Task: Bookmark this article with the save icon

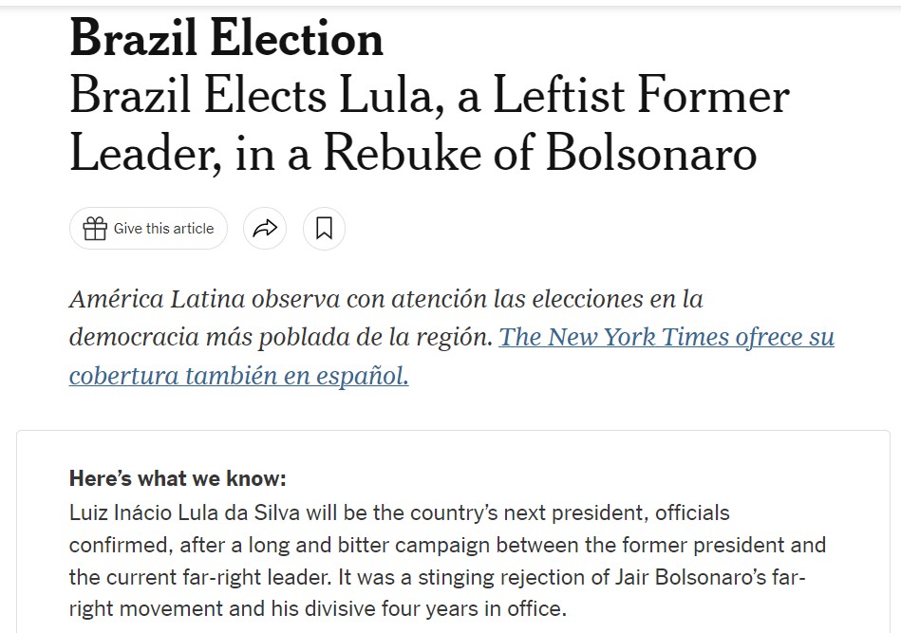Action: pyautogui.click(x=324, y=229)
